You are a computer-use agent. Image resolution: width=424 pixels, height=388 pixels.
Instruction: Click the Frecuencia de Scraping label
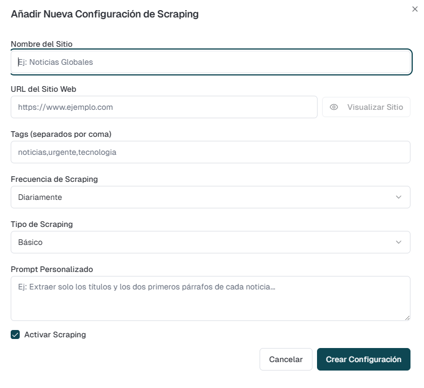point(54,179)
